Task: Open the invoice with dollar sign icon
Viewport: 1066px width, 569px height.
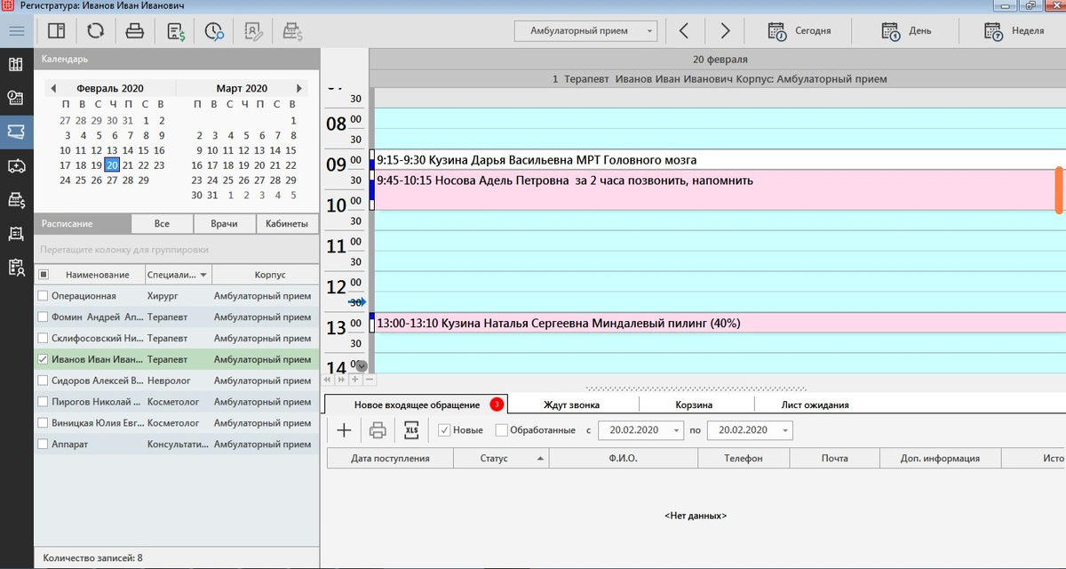Action: coord(176,31)
